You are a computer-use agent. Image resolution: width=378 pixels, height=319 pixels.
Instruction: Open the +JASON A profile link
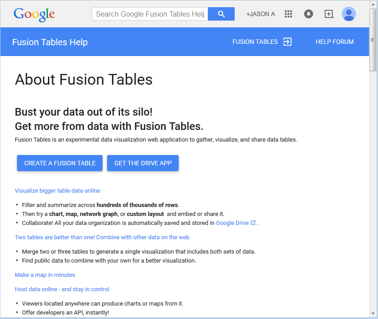click(260, 14)
